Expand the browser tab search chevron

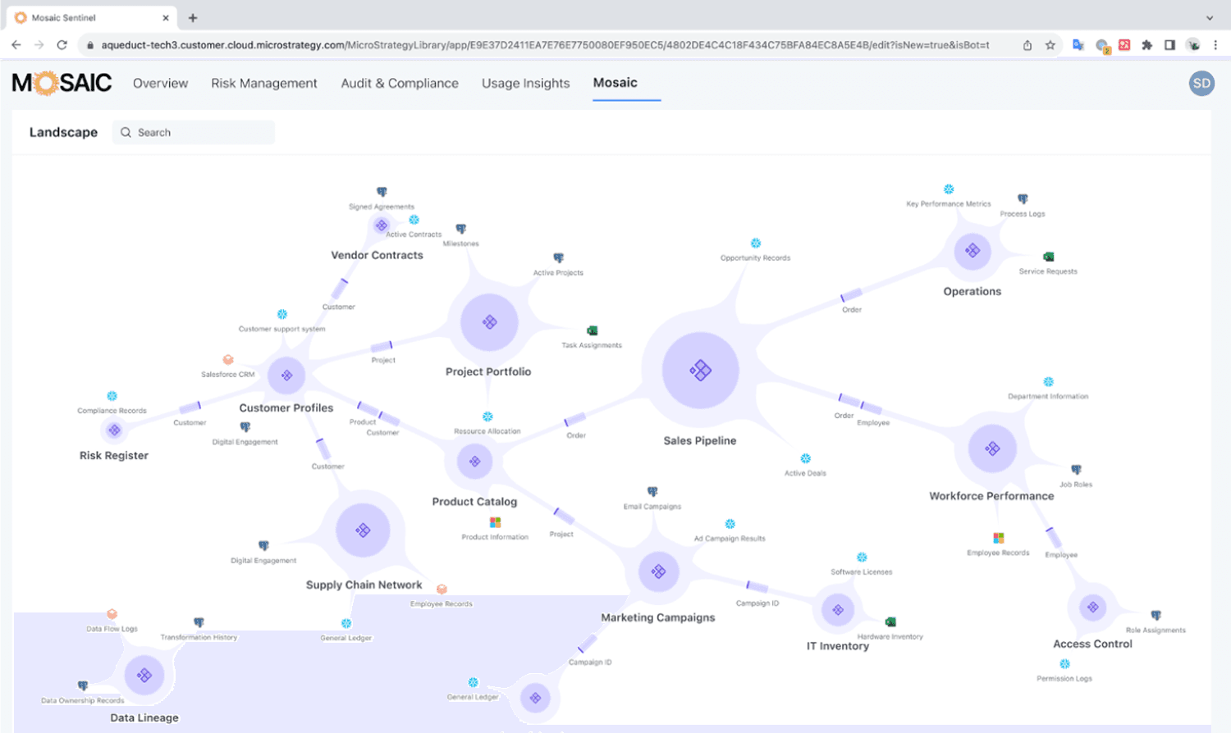(x=1210, y=17)
